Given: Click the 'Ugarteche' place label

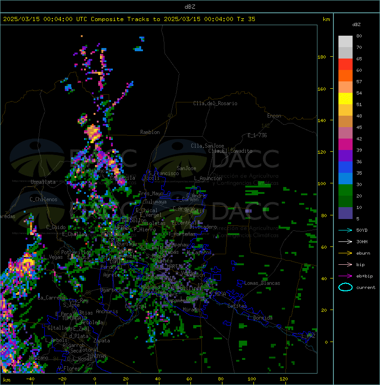Looking at the screenshot, I should tap(113, 290).
